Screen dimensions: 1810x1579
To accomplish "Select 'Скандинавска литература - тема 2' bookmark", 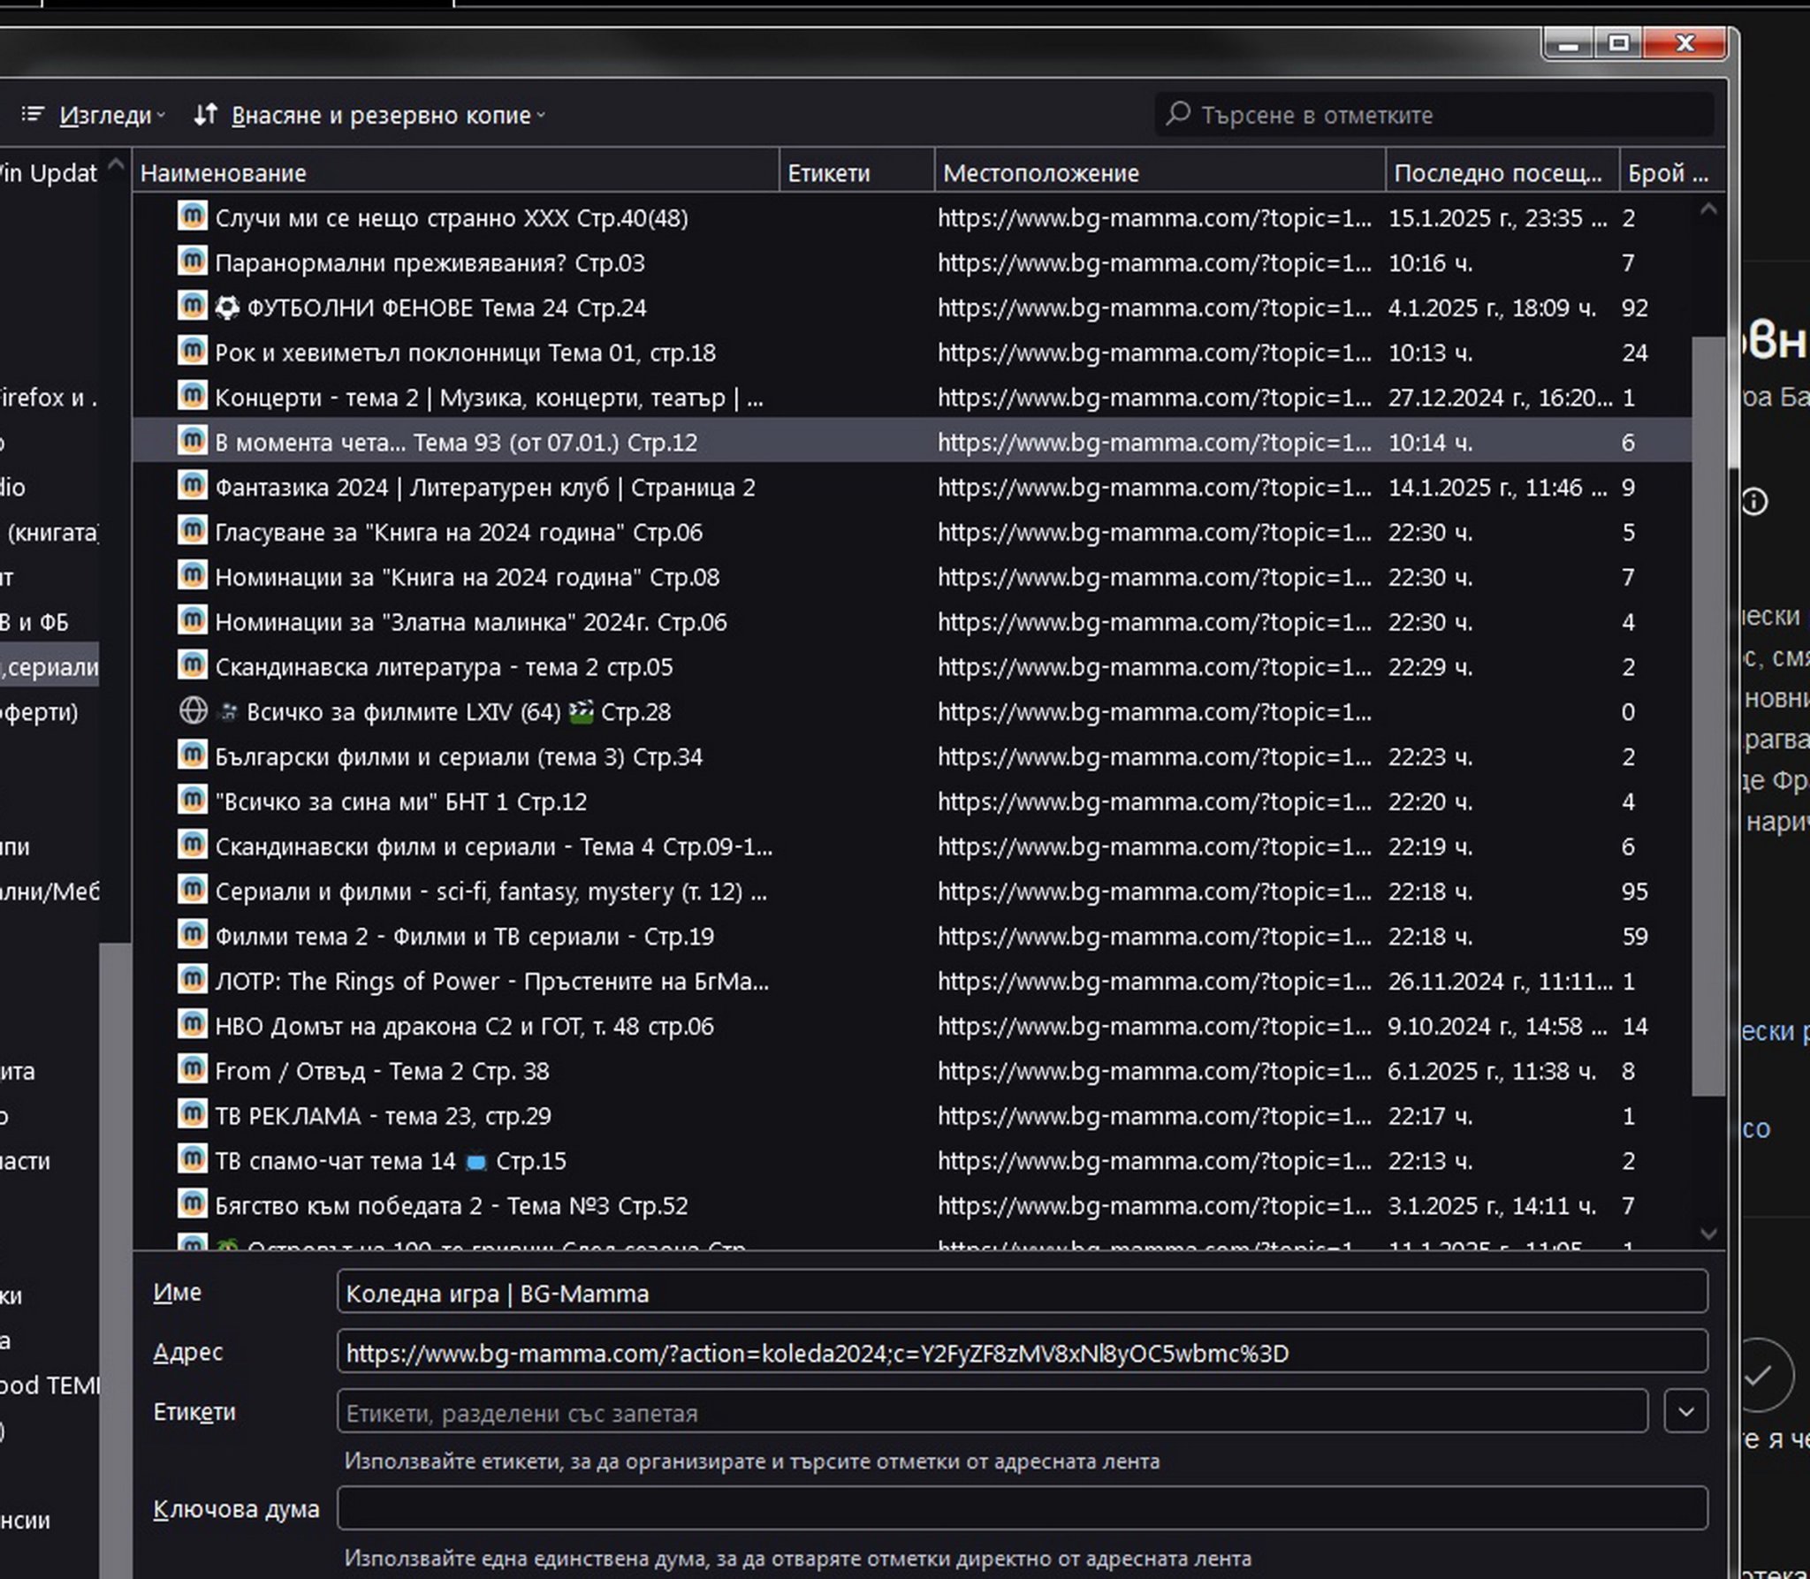I will [x=444, y=667].
